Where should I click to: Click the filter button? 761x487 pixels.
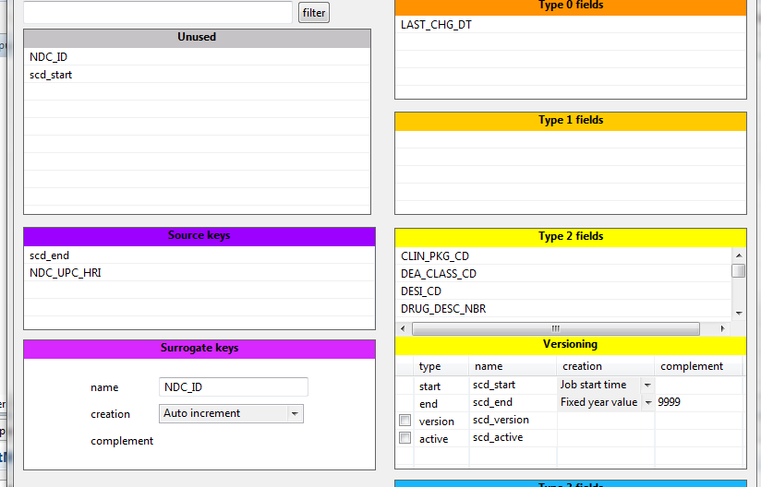tap(313, 13)
